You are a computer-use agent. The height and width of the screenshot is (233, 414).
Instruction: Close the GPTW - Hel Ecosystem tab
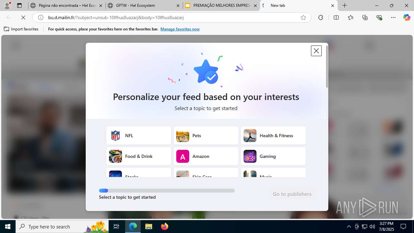[178, 6]
